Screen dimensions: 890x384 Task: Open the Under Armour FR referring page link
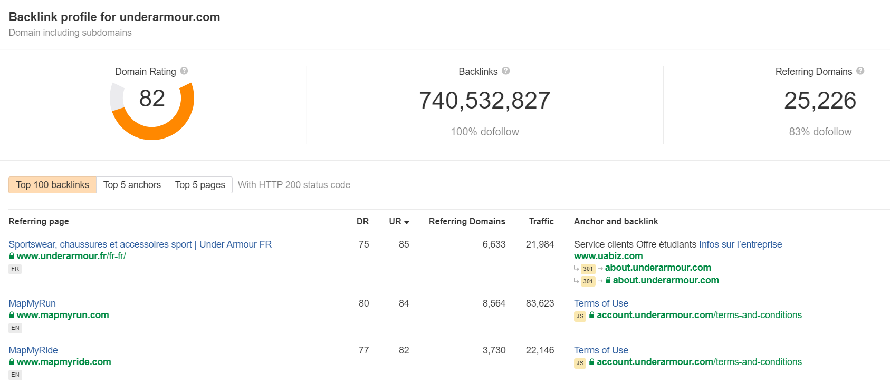[140, 244]
